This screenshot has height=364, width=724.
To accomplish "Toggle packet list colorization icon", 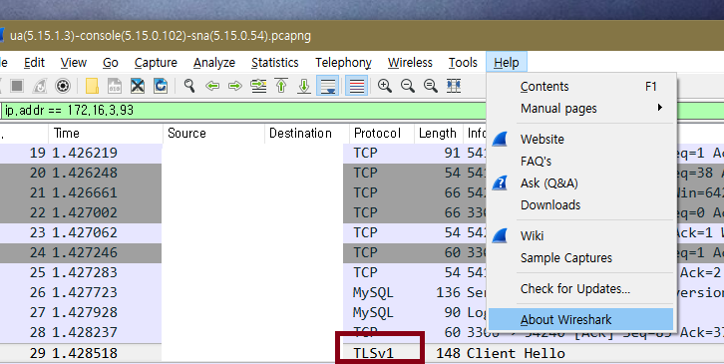I will tap(356, 86).
